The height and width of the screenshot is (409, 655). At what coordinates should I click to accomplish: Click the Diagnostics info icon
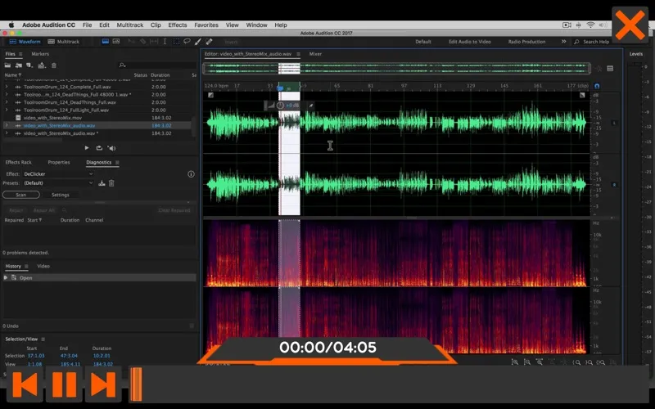(191, 174)
